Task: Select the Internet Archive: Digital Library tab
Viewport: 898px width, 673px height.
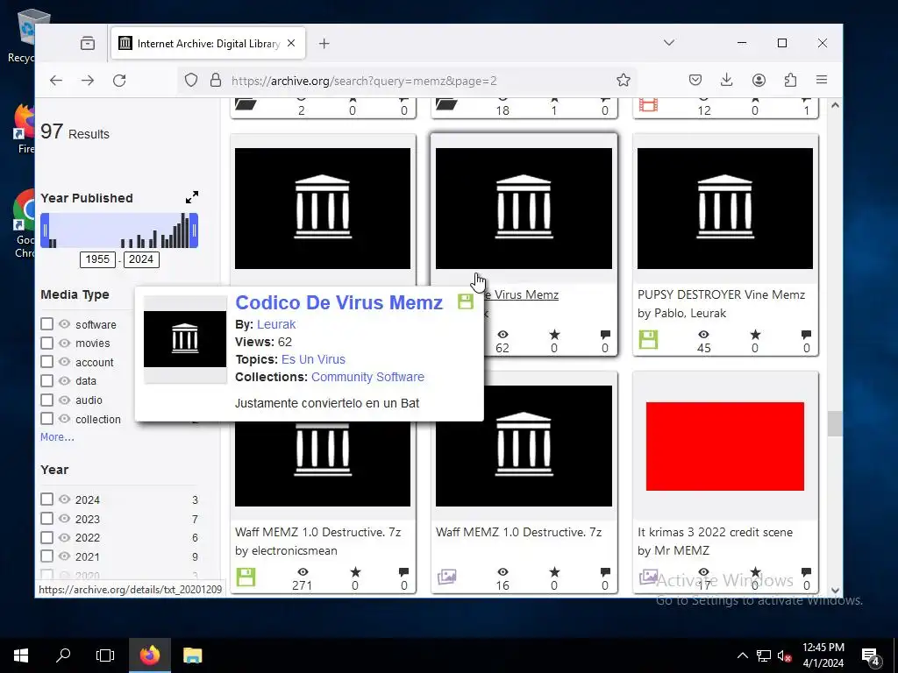Action: click(208, 44)
